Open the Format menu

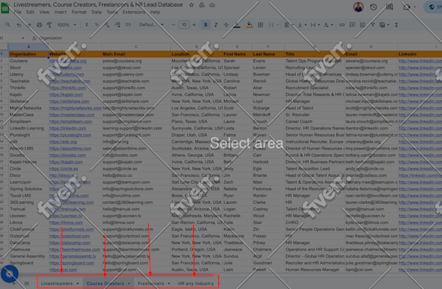pos(79,12)
